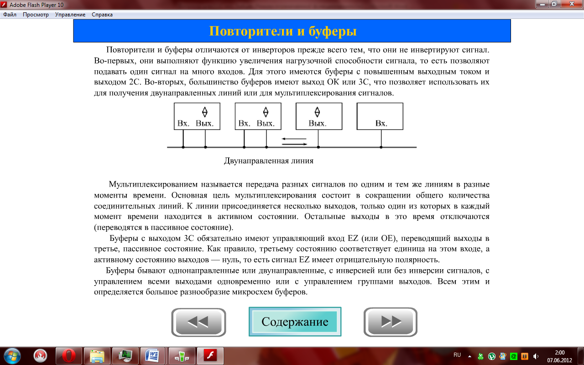584x365 pixels.
Task: Open the Файл menu
Action: coord(10,15)
